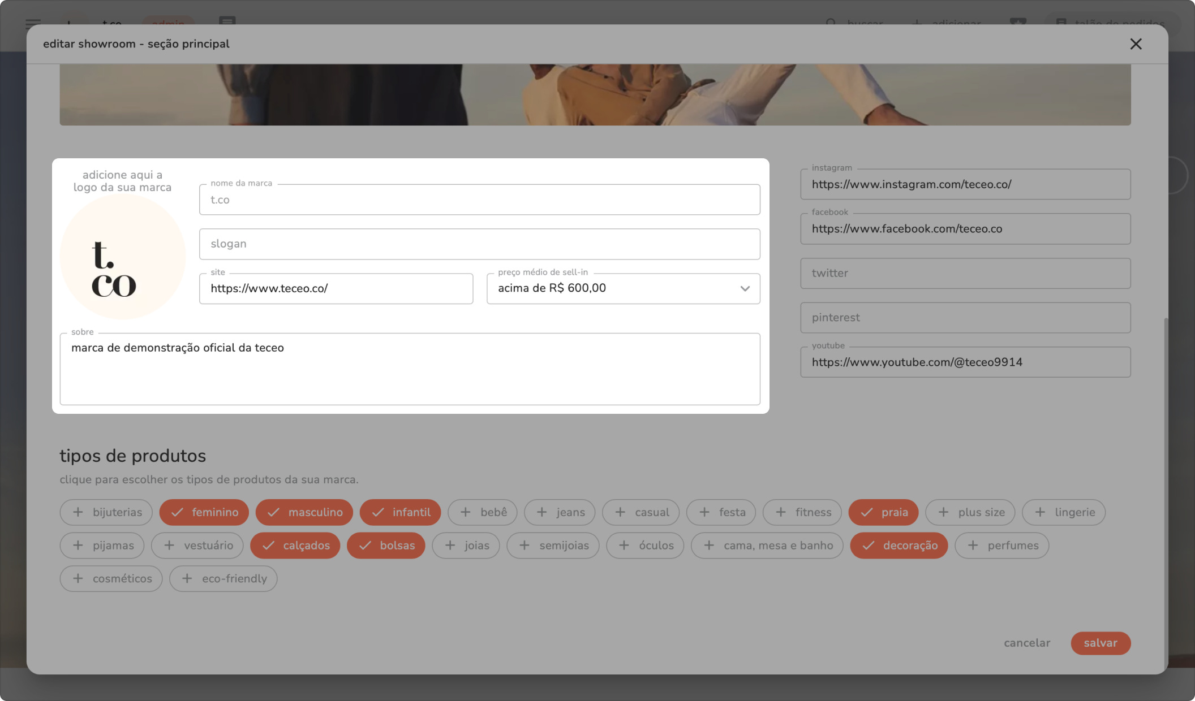Close the editar showroom dialog
The height and width of the screenshot is (701, 1195).
click(x=1136, y=44)
